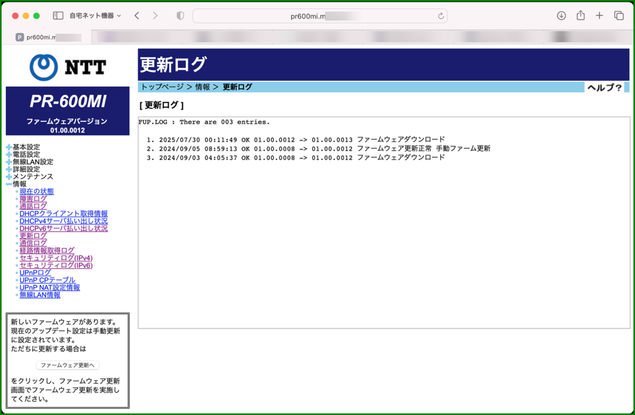
Task: Expand the 無線LAN設定 menu section
Action: (30, 162)
